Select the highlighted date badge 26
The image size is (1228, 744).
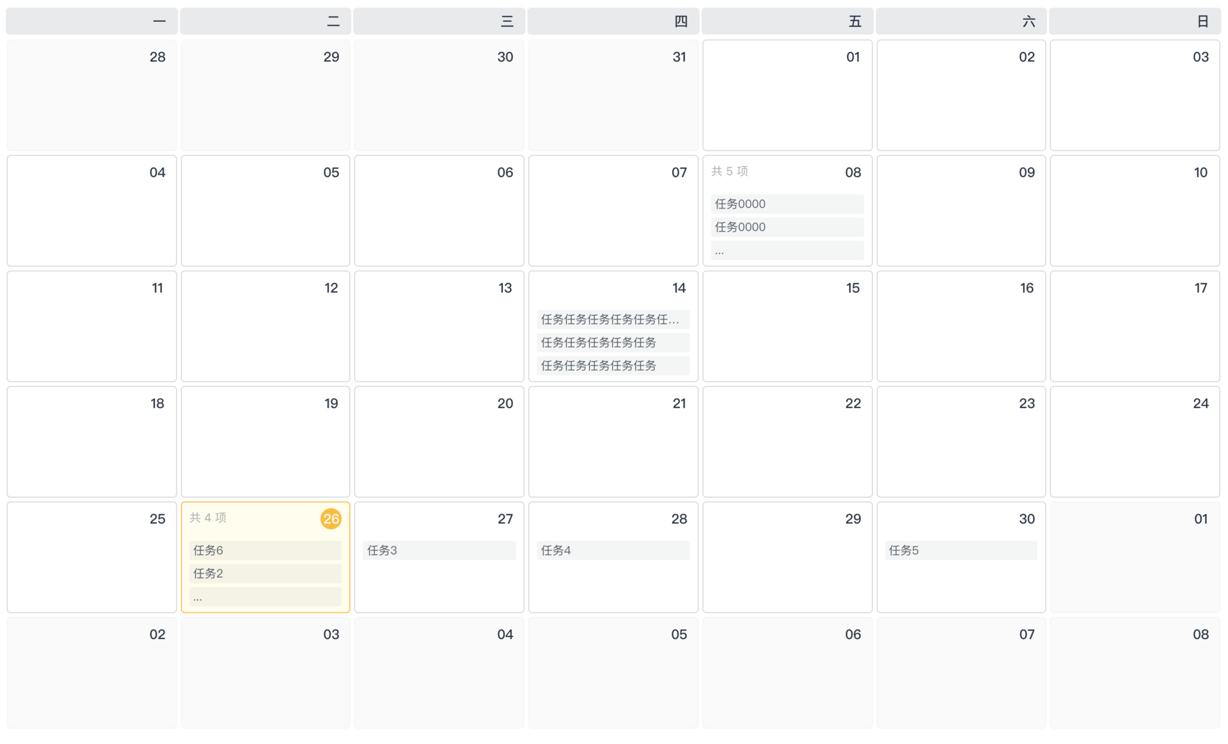[331, 519]
